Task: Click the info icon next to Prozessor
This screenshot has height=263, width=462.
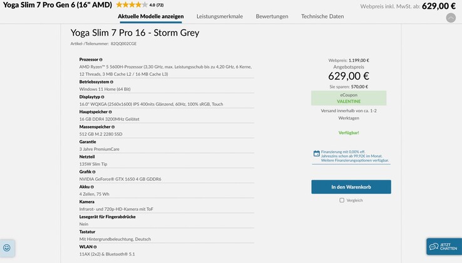Action: click(101, 59)
